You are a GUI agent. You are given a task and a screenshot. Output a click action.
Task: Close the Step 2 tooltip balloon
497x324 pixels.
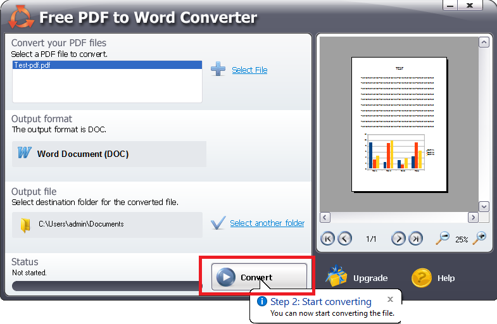coord(390,299)
